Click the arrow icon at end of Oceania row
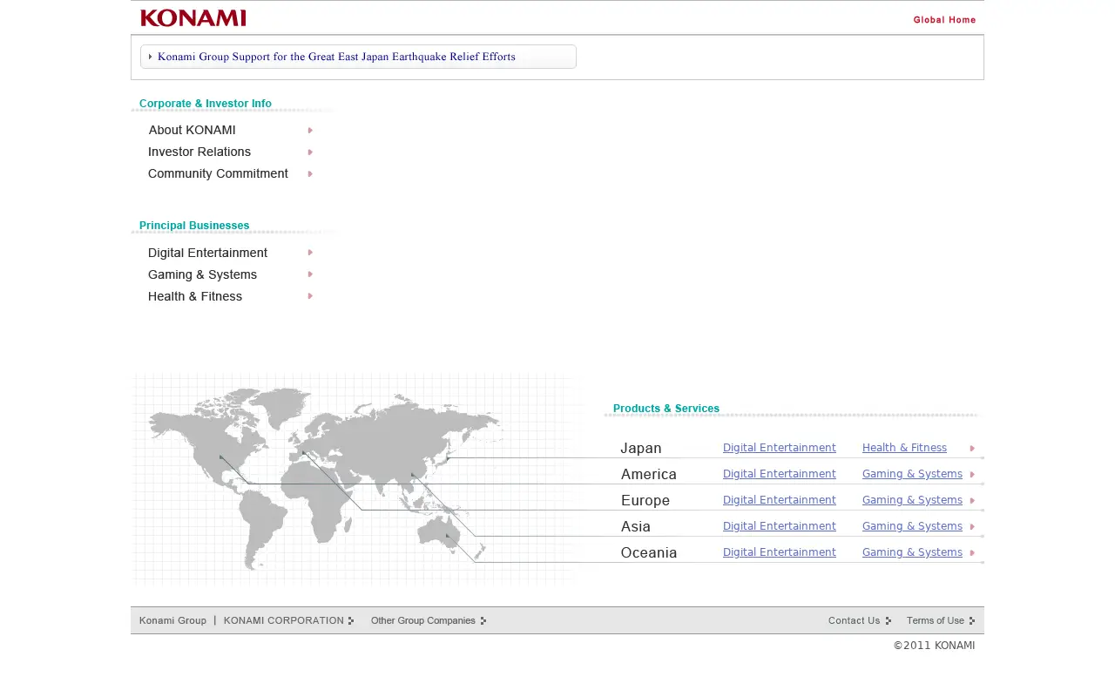The height and width of the screenshot is (697, 1115). (x=972, y=553)
